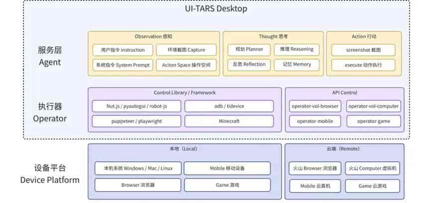Click the "API Control" group heading
Screen dimensions: 430x203
tap(344, 93)
